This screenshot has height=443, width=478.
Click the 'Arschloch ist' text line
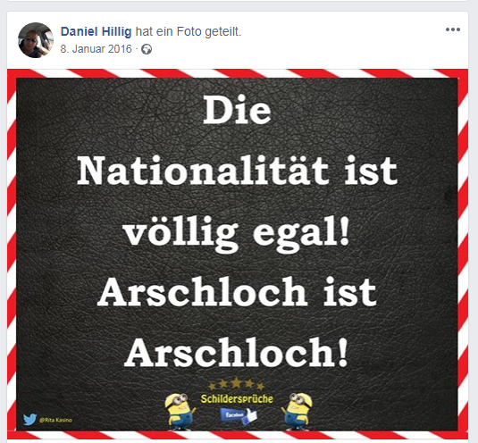tap(237, 292)
